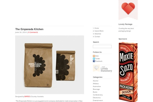Open the Empanada Kitchen bag photo
This screenshot has height=102, width=153.
49,65
